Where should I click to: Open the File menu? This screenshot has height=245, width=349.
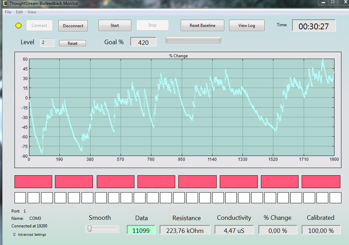8,12
